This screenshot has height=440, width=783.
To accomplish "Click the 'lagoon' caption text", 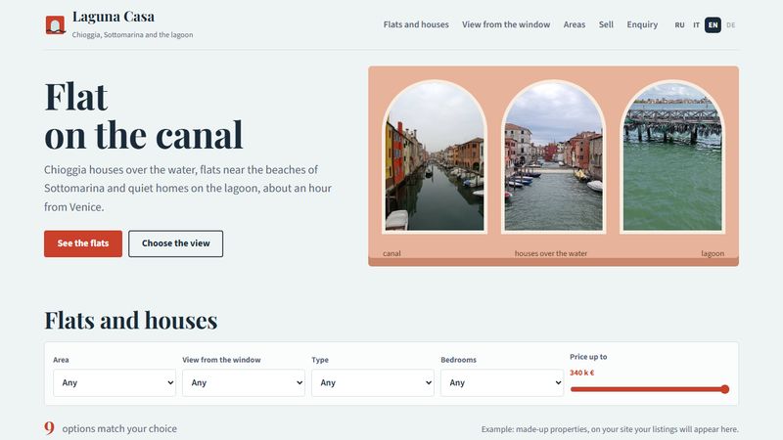I will 713,253.
